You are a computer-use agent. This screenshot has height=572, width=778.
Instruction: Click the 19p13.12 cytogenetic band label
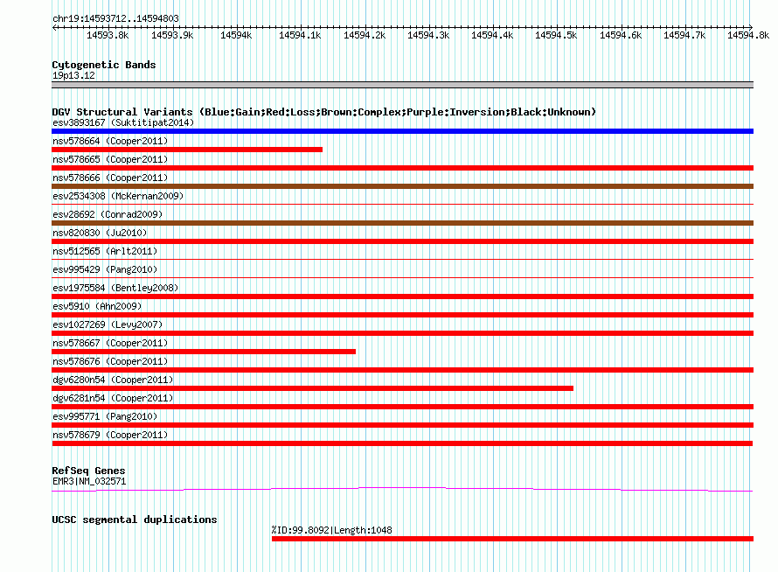pos(73,75)
